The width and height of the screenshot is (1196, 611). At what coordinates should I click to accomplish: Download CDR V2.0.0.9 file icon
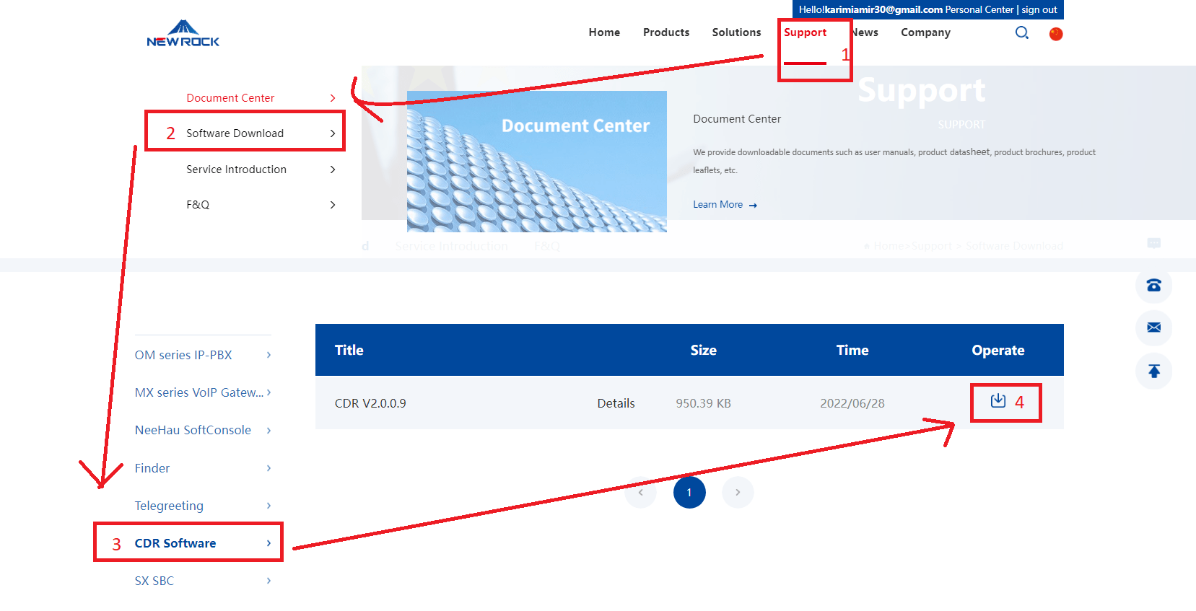(998, 400)
